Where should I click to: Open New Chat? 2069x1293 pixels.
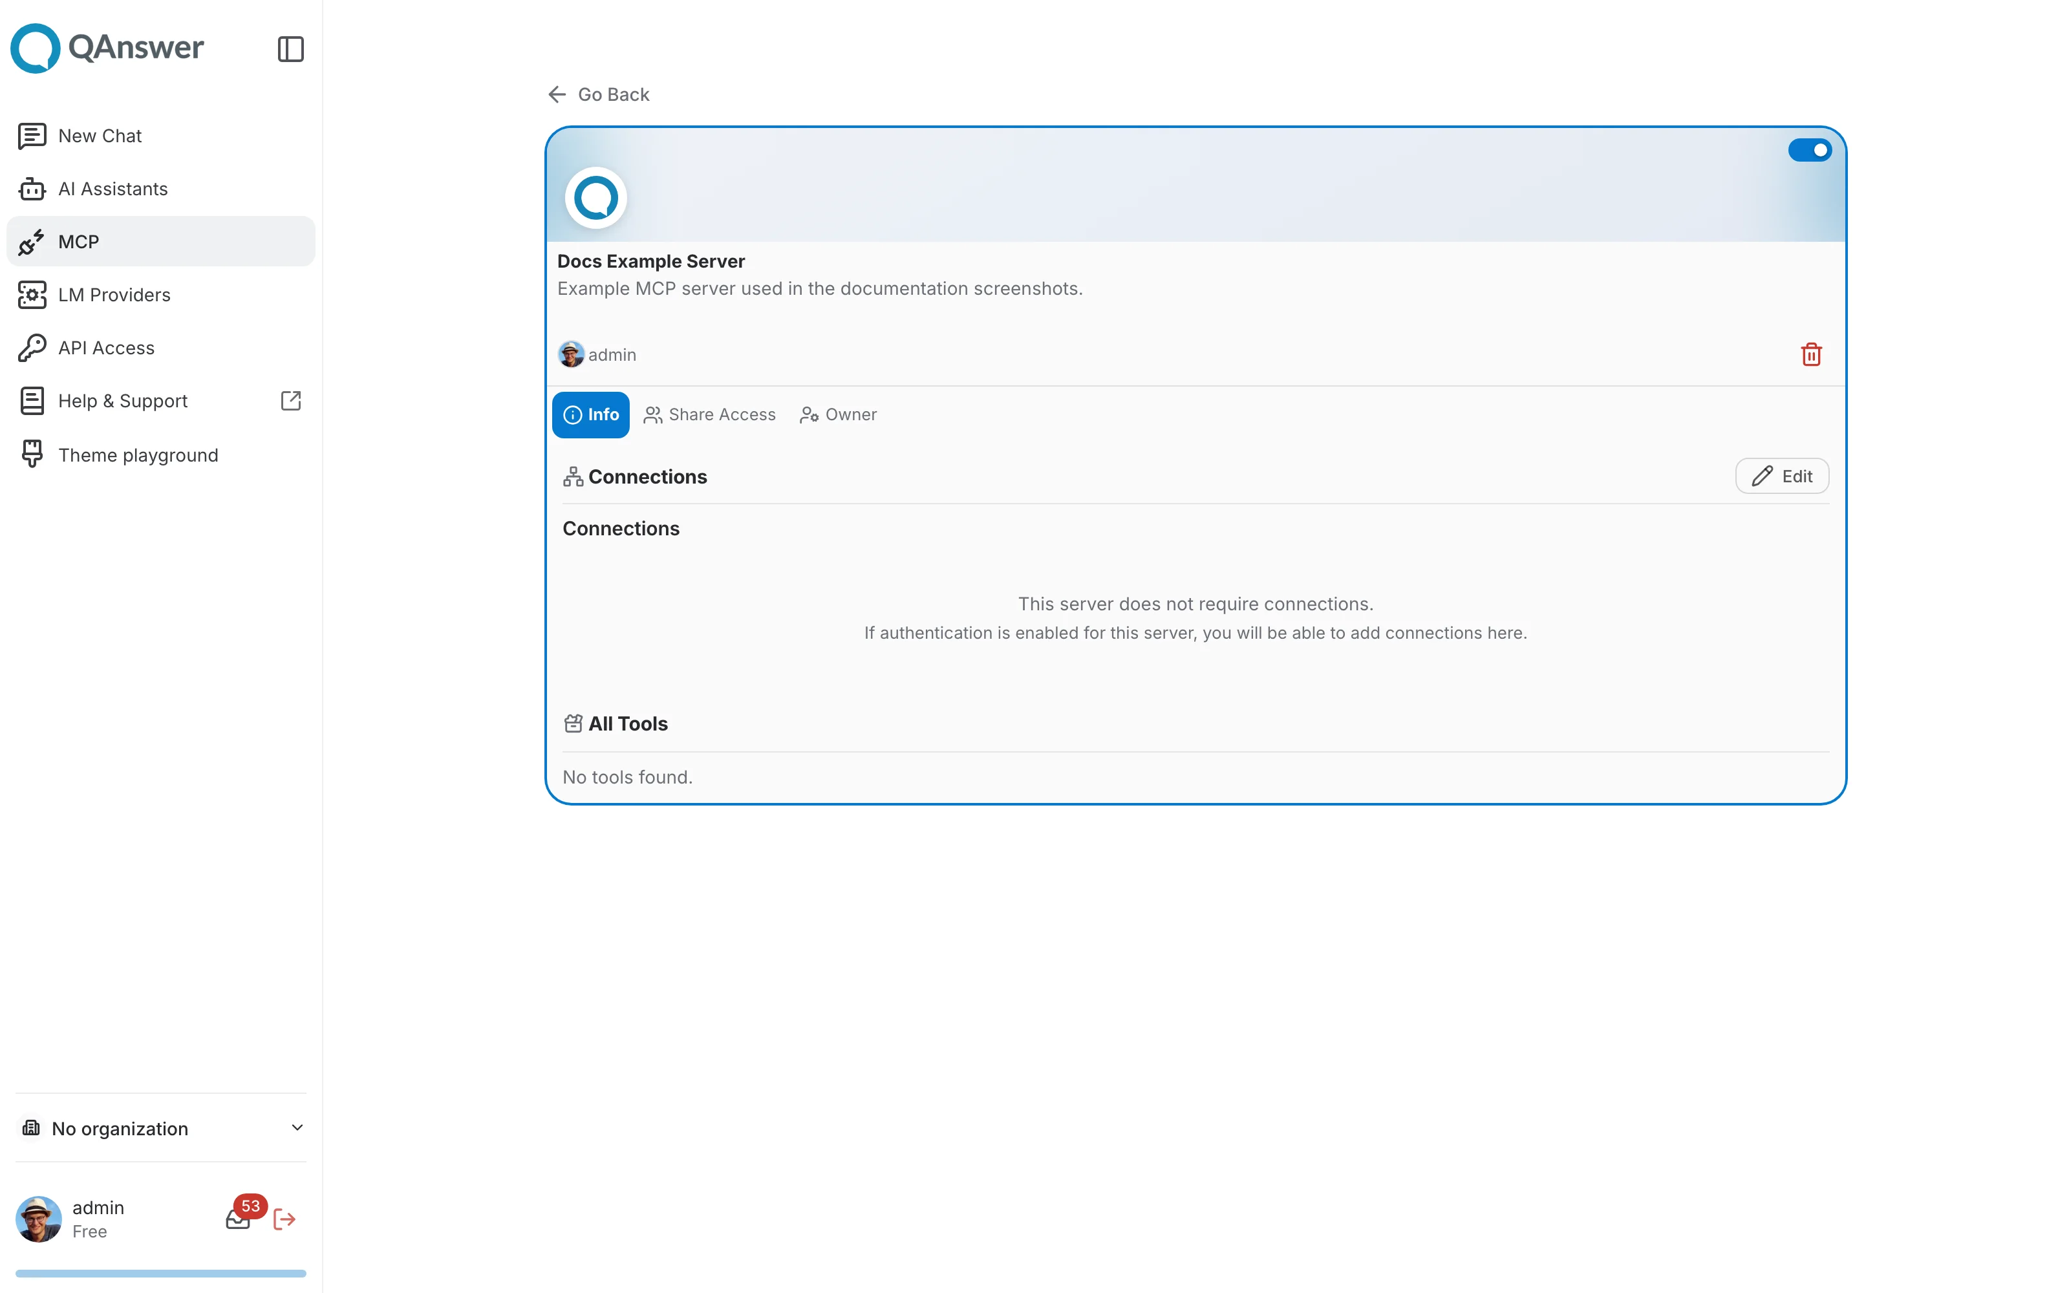click(x=161, y=136)
